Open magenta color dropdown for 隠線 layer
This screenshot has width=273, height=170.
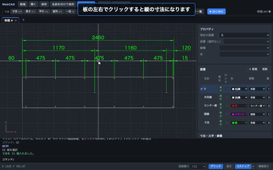pyautogui.click(x=239, y=114)
